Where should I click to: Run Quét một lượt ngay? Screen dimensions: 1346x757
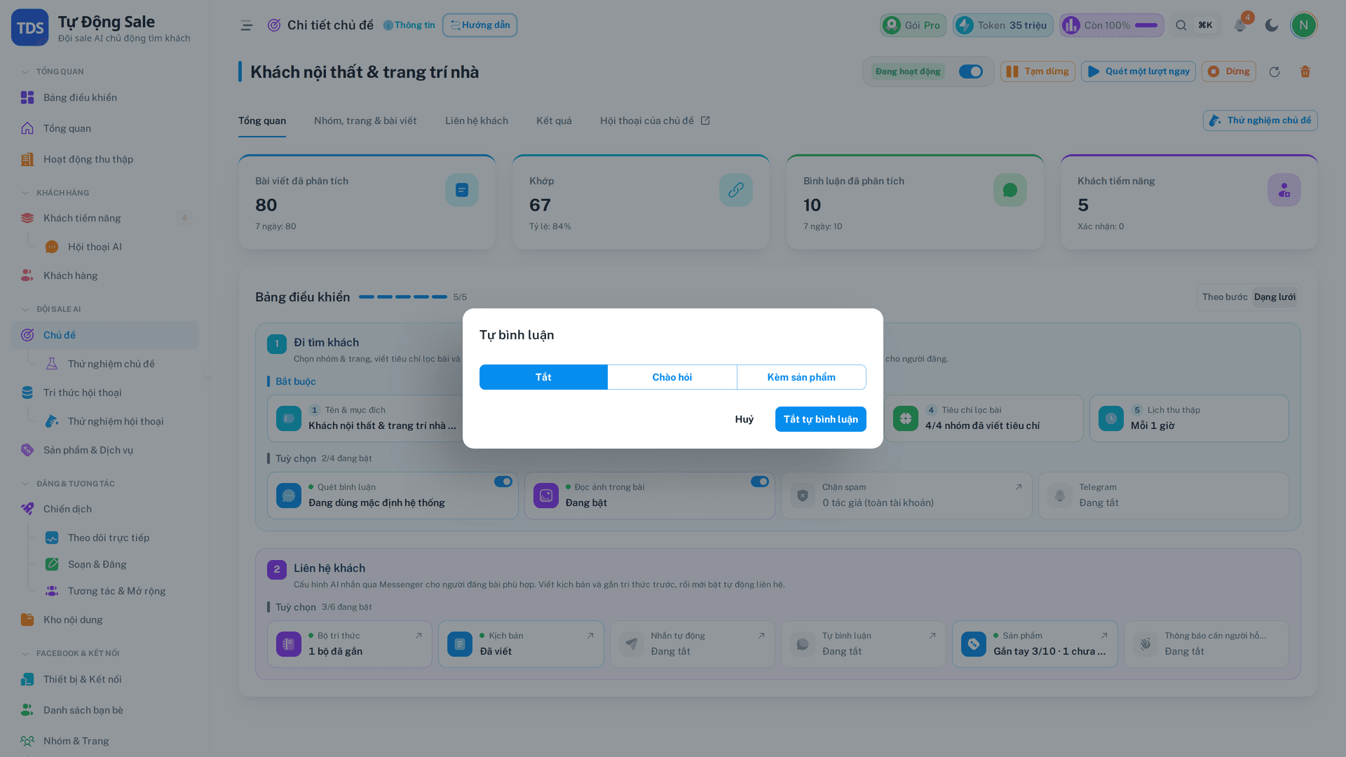click(1138, 71)
